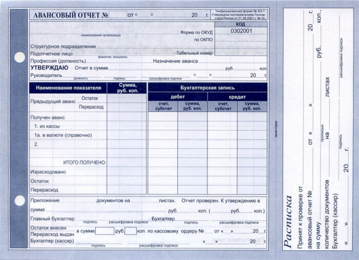Click the "Израсходовано" row label
This screenshot has width=359, height=260.
coord(48,172)
